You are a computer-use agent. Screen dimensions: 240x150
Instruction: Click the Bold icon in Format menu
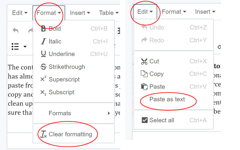coord(43,29)
